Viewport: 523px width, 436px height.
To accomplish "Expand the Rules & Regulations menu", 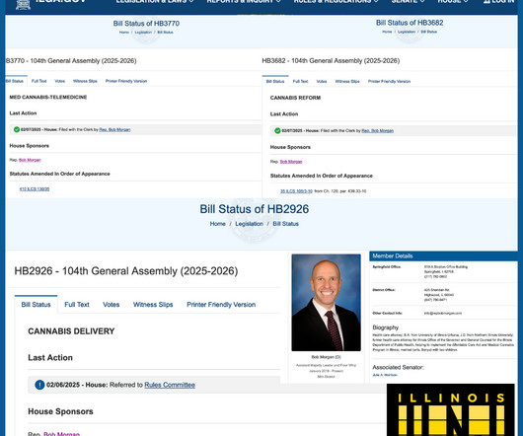I will click(x=336, y=1).
